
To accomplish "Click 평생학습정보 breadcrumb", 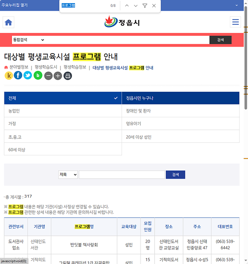I will coord(75,67).
